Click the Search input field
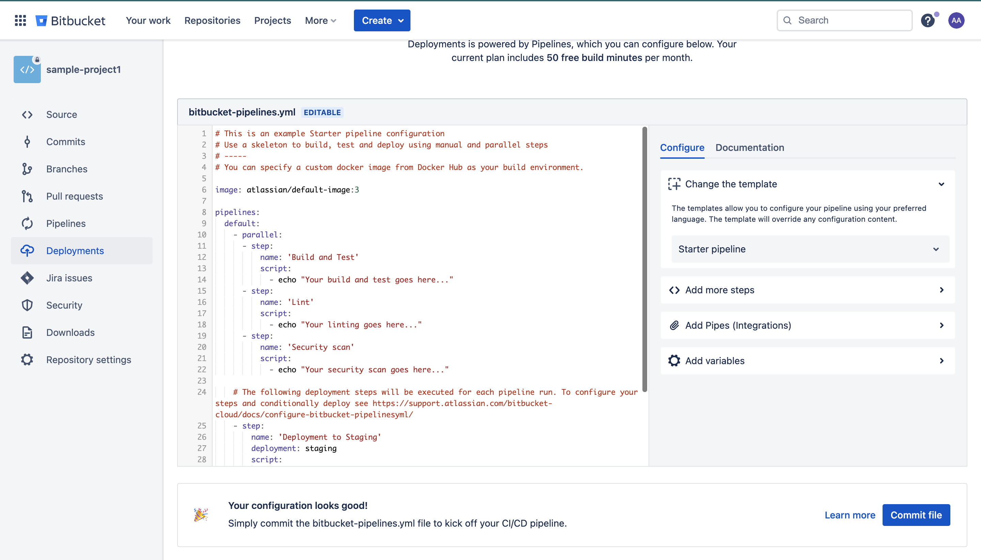This screenshot has height=560, width=981. click(845, 20)
